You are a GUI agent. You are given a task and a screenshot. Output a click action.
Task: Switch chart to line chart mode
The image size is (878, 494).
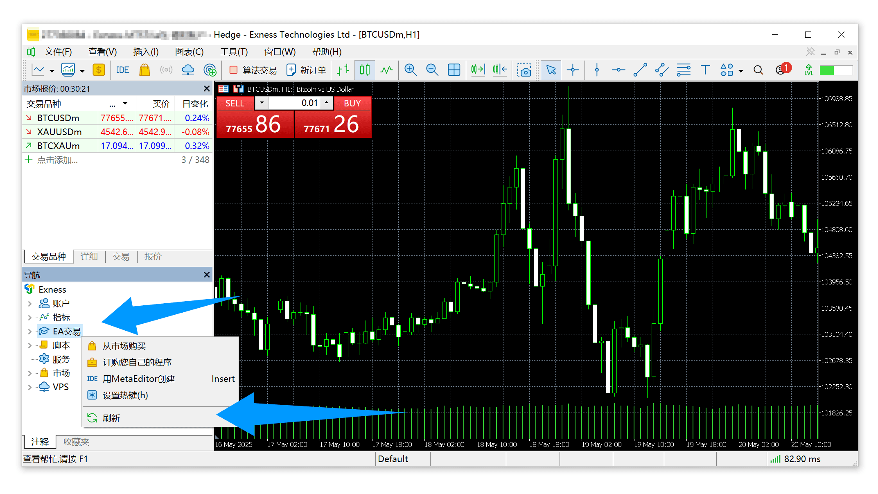coord(386,70)
